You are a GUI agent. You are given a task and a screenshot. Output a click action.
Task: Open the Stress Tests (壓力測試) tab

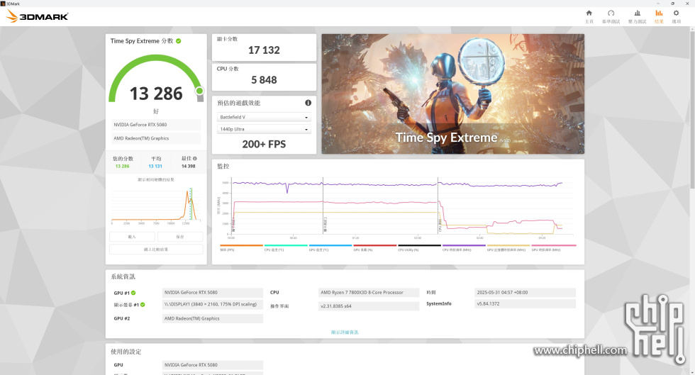pyautogui.click(x=637, y=16)
